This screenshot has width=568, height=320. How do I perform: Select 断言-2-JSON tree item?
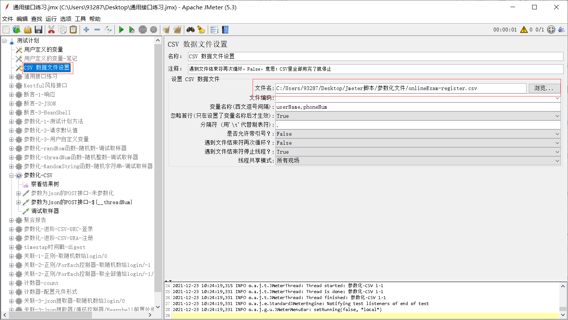tap(40, 103)
